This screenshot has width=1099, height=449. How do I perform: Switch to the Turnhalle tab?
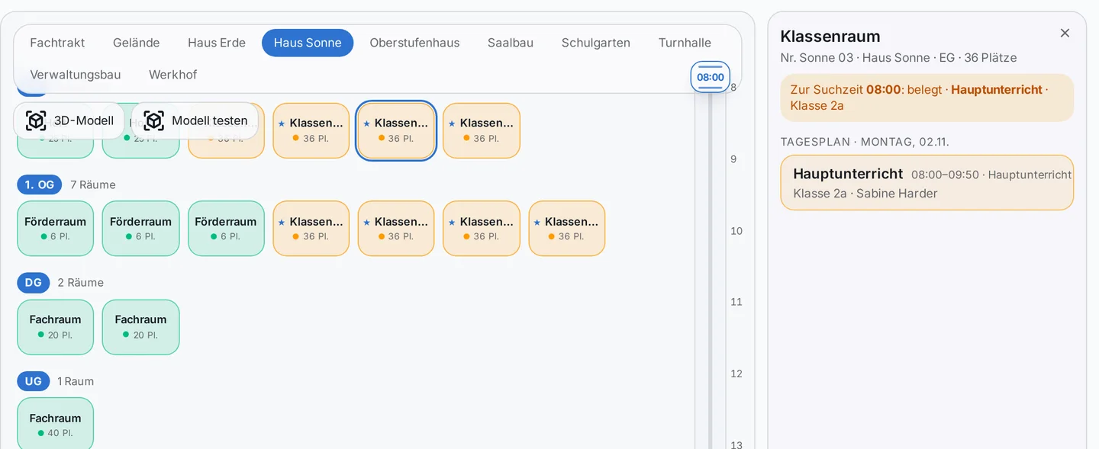click(x=685, y=43)
